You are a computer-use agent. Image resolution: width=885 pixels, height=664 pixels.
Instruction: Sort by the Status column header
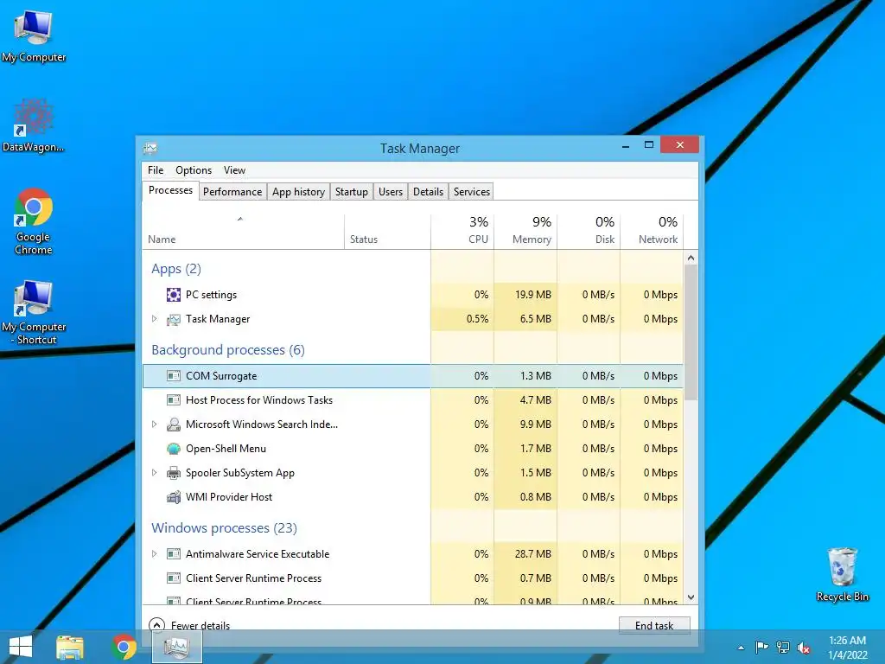387,232
